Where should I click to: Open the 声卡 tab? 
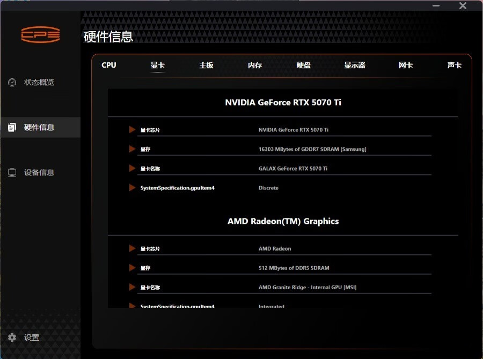click(455, 65)
